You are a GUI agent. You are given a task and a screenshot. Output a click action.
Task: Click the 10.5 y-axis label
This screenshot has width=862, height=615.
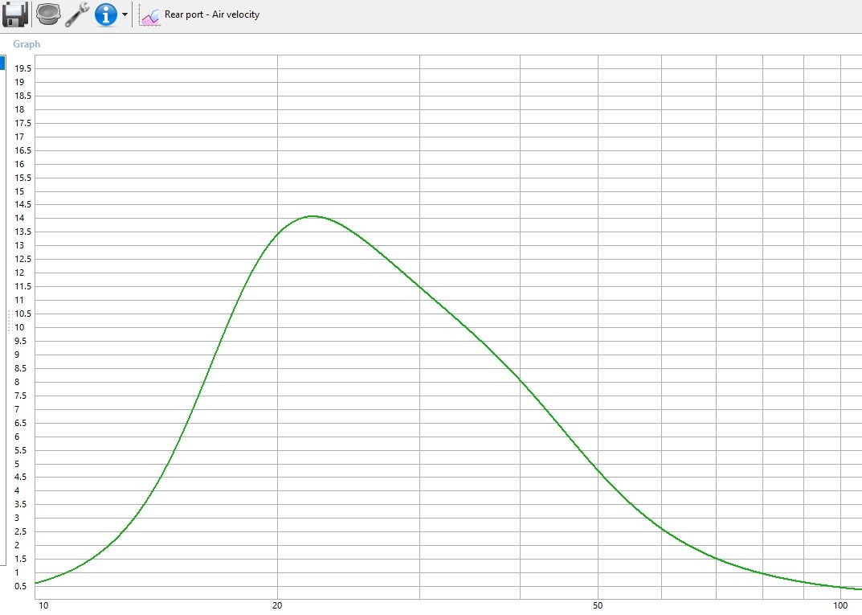(x=23, y=314)
